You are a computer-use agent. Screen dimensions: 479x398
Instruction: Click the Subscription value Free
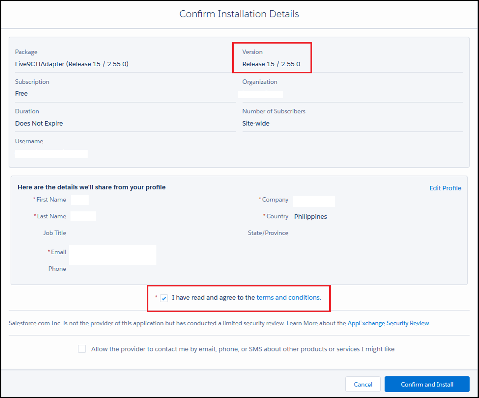click(21, 93)
